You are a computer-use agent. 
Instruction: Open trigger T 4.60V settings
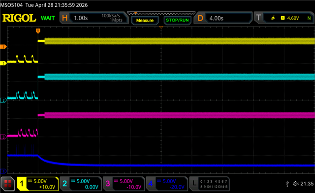click(x=284, y=18)
